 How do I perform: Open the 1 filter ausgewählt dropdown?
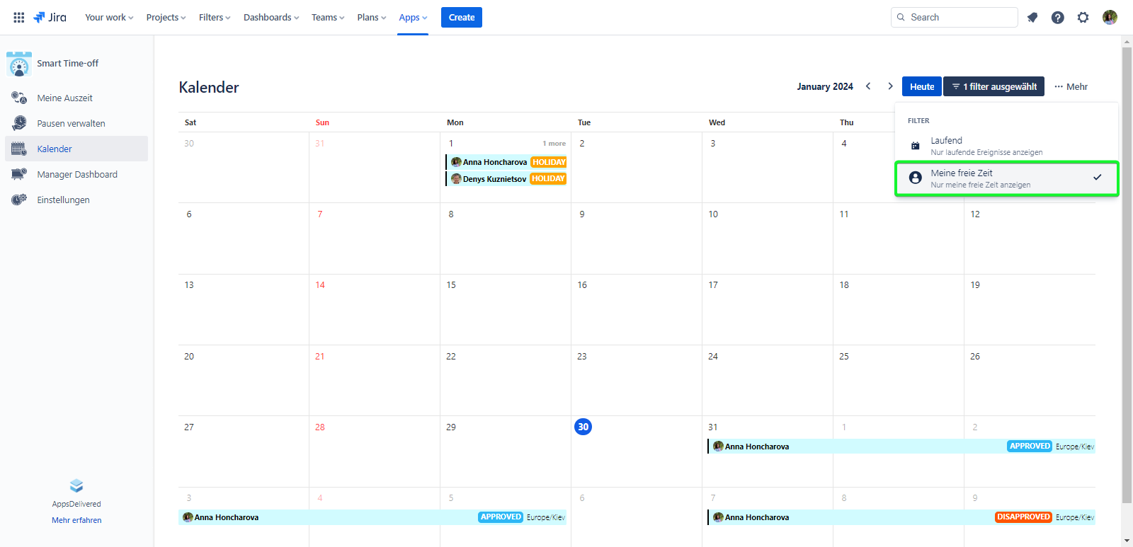pyautogui.click(x=993, y=86)
